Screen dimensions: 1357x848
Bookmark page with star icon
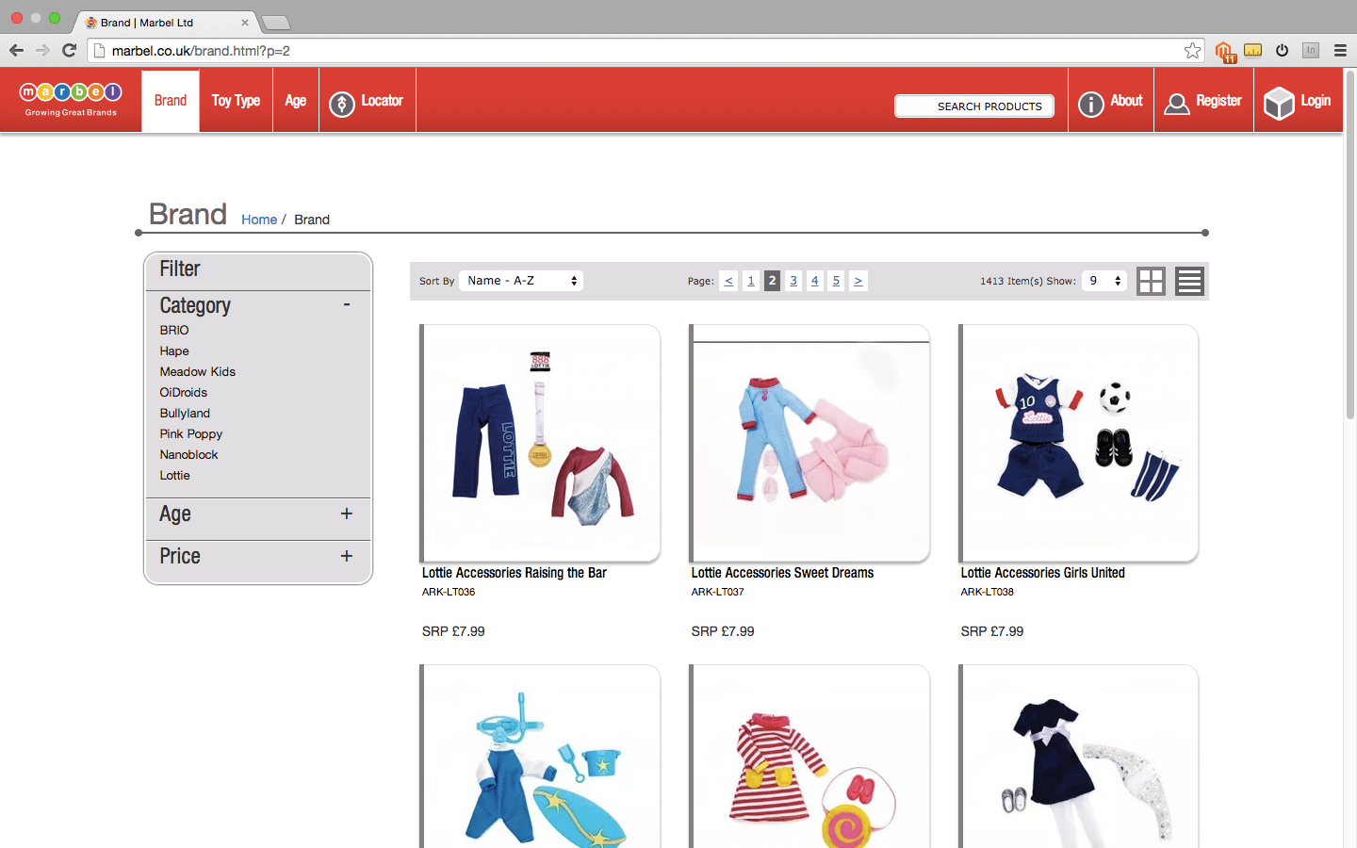click(x=1192, y=51)
